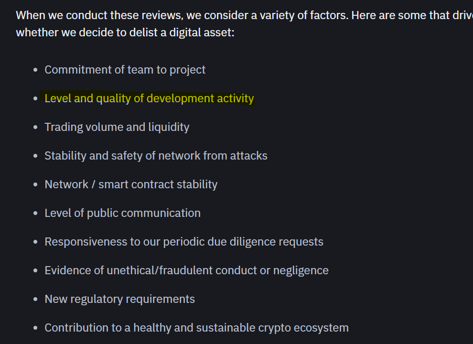Click the line 'whether we decide to delist a digital asset'
This screenshot has height=344, width=473.
125,32
